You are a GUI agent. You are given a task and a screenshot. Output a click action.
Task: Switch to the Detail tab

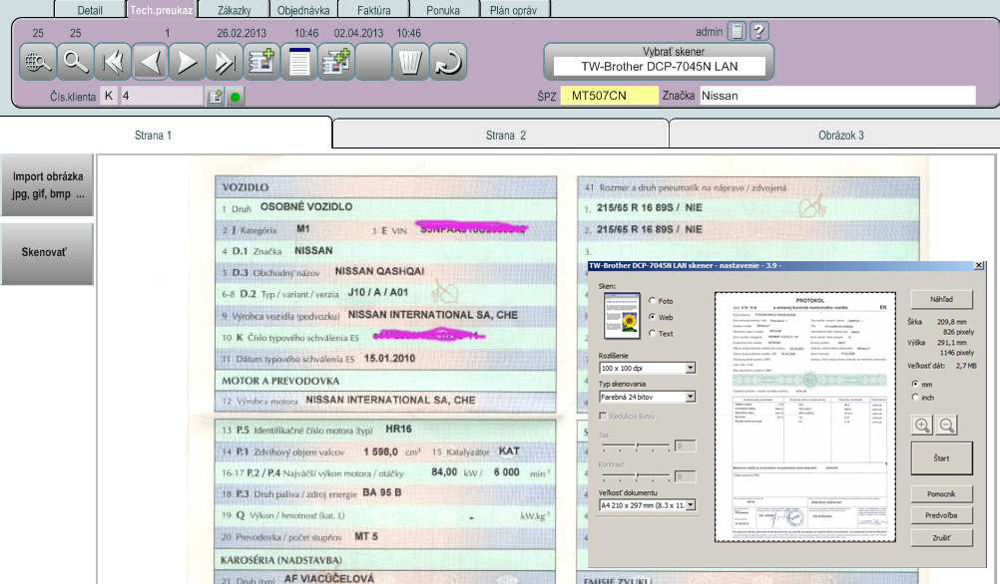(x=90, y=10)
